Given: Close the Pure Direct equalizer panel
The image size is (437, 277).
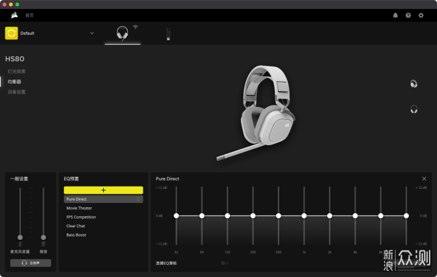Looking at the screenshot, I should click(x=424, y=179).
